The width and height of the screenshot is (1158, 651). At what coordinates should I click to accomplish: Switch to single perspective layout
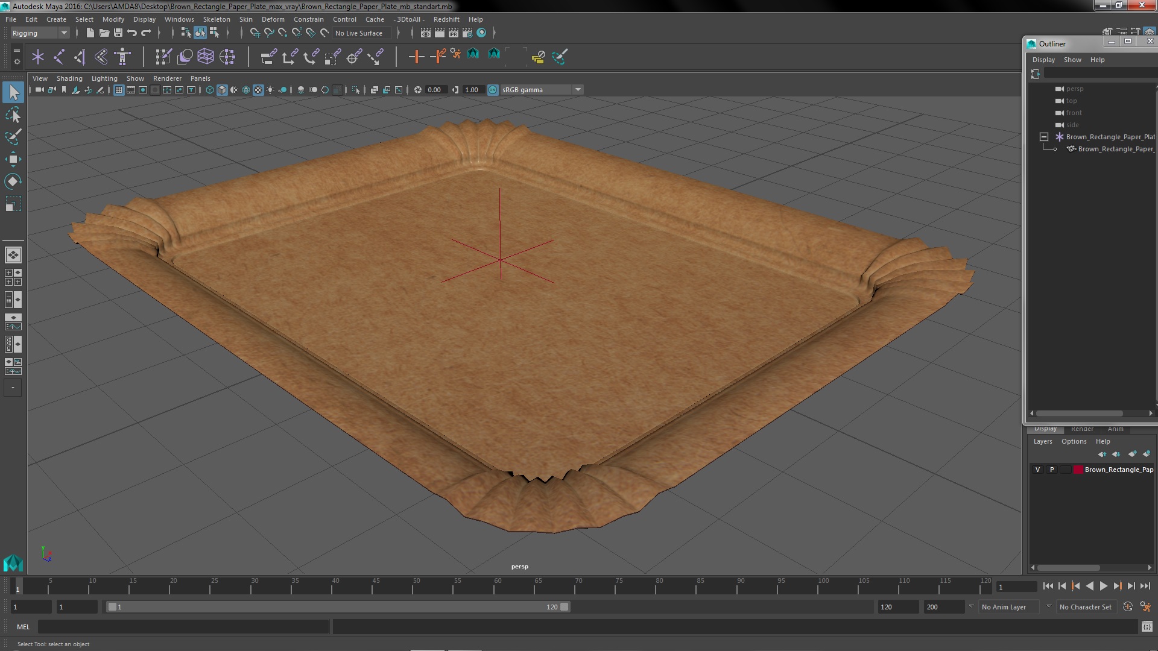point(13,255)
